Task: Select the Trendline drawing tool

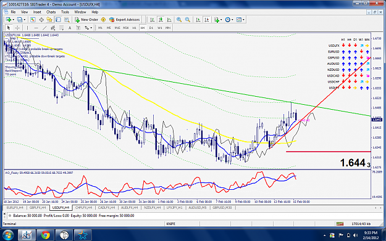Action: 44,28
